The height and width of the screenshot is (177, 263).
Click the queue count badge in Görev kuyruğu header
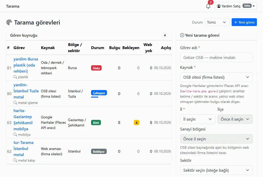165,35
